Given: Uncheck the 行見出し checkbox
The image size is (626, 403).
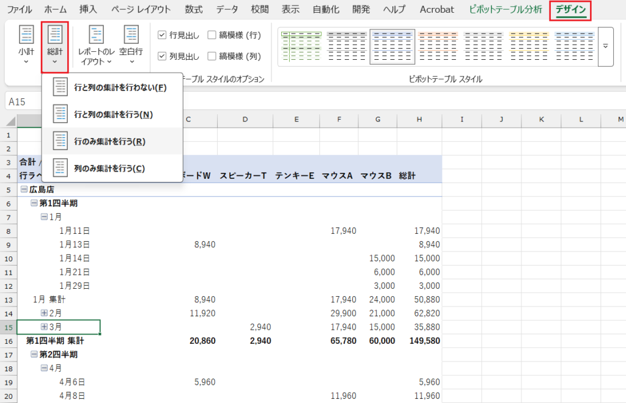Looking at the screenshot, I should tap(162, 35).
